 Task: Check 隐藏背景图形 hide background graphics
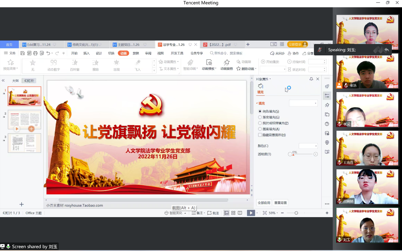pos(260,135)
